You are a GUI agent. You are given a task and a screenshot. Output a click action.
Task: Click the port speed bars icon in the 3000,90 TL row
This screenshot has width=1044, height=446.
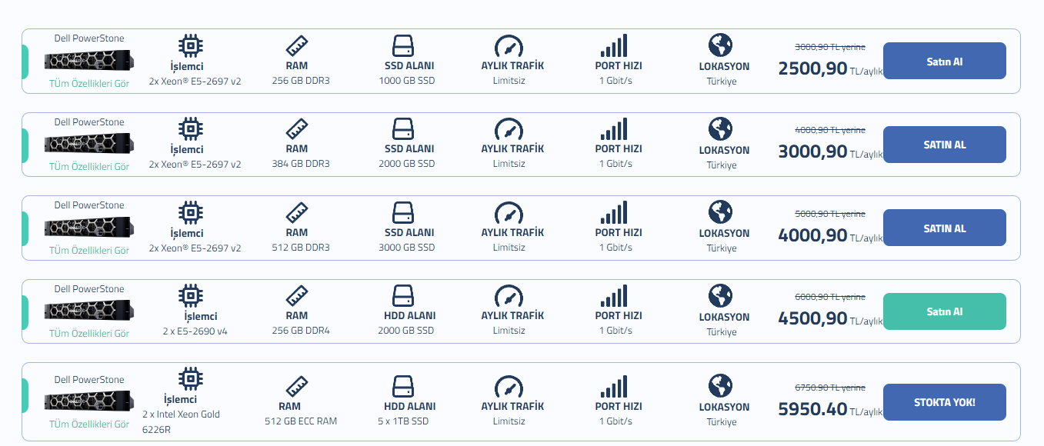click(x=613, y=128)
